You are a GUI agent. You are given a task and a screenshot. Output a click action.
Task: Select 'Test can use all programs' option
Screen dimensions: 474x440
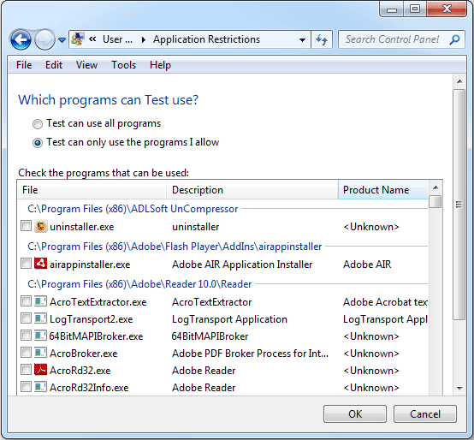[38, 124]
